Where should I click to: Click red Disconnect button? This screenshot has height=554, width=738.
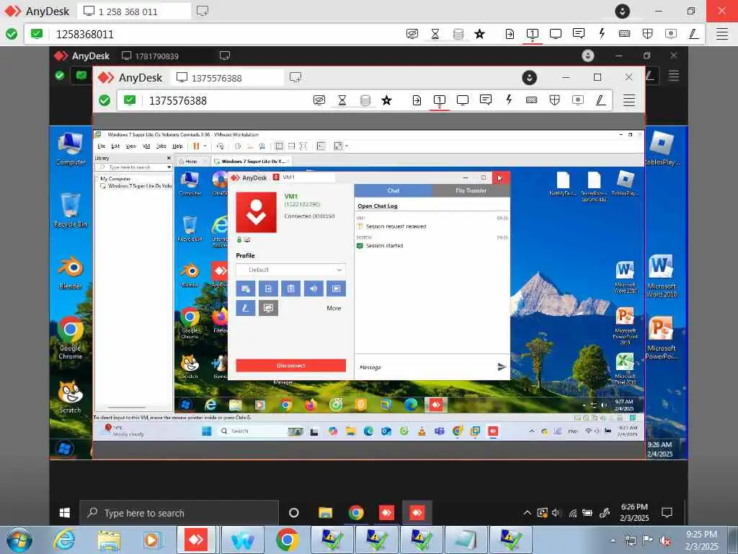291,366
